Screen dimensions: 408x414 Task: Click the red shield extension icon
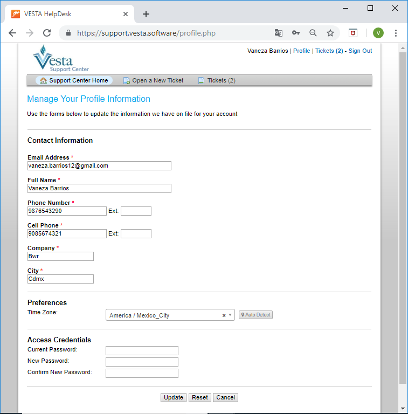[x=352, y=33]
